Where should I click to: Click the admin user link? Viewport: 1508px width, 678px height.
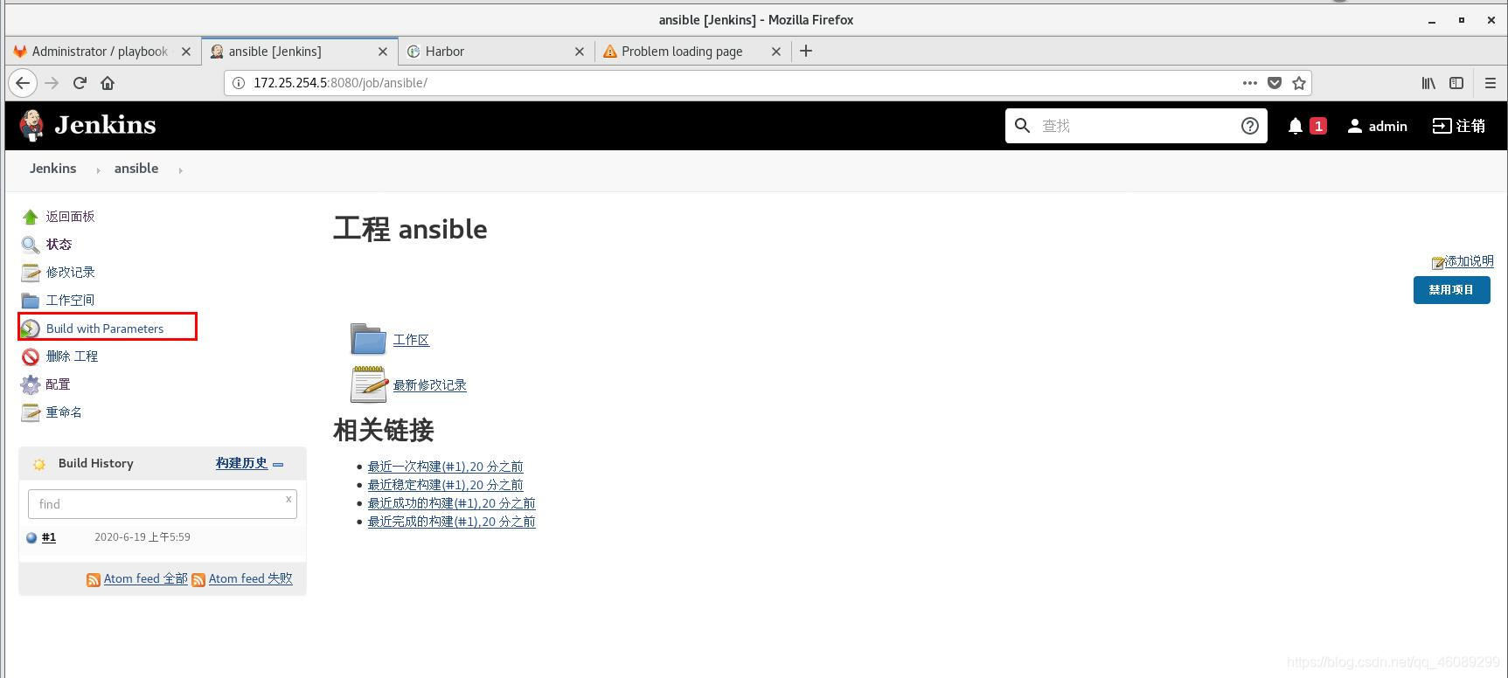coord(1377,126)
